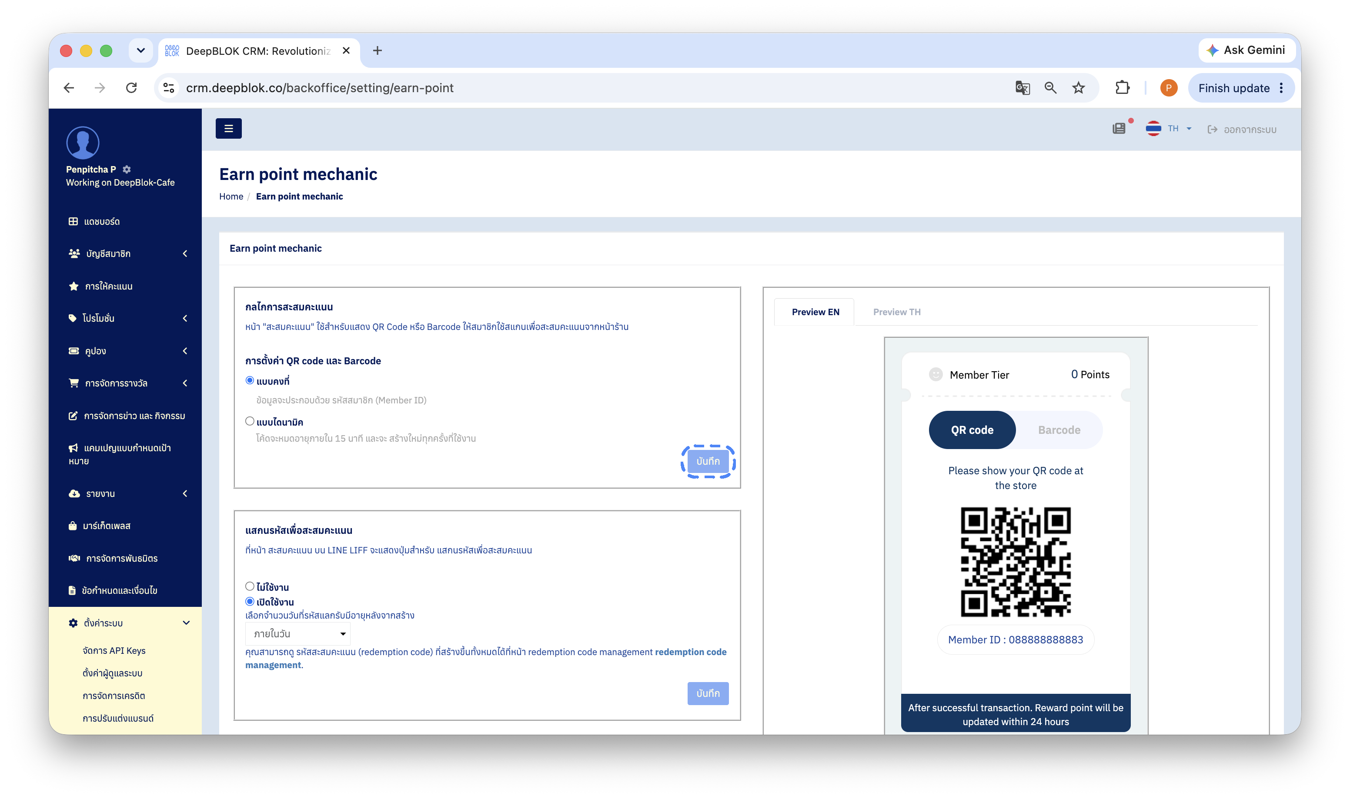1350x799 pixels.
Task: Open the Chrome profile P avatar
Action: point(1168,88)
